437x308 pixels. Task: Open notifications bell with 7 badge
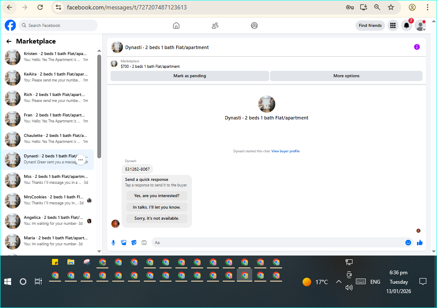[407, 26]
